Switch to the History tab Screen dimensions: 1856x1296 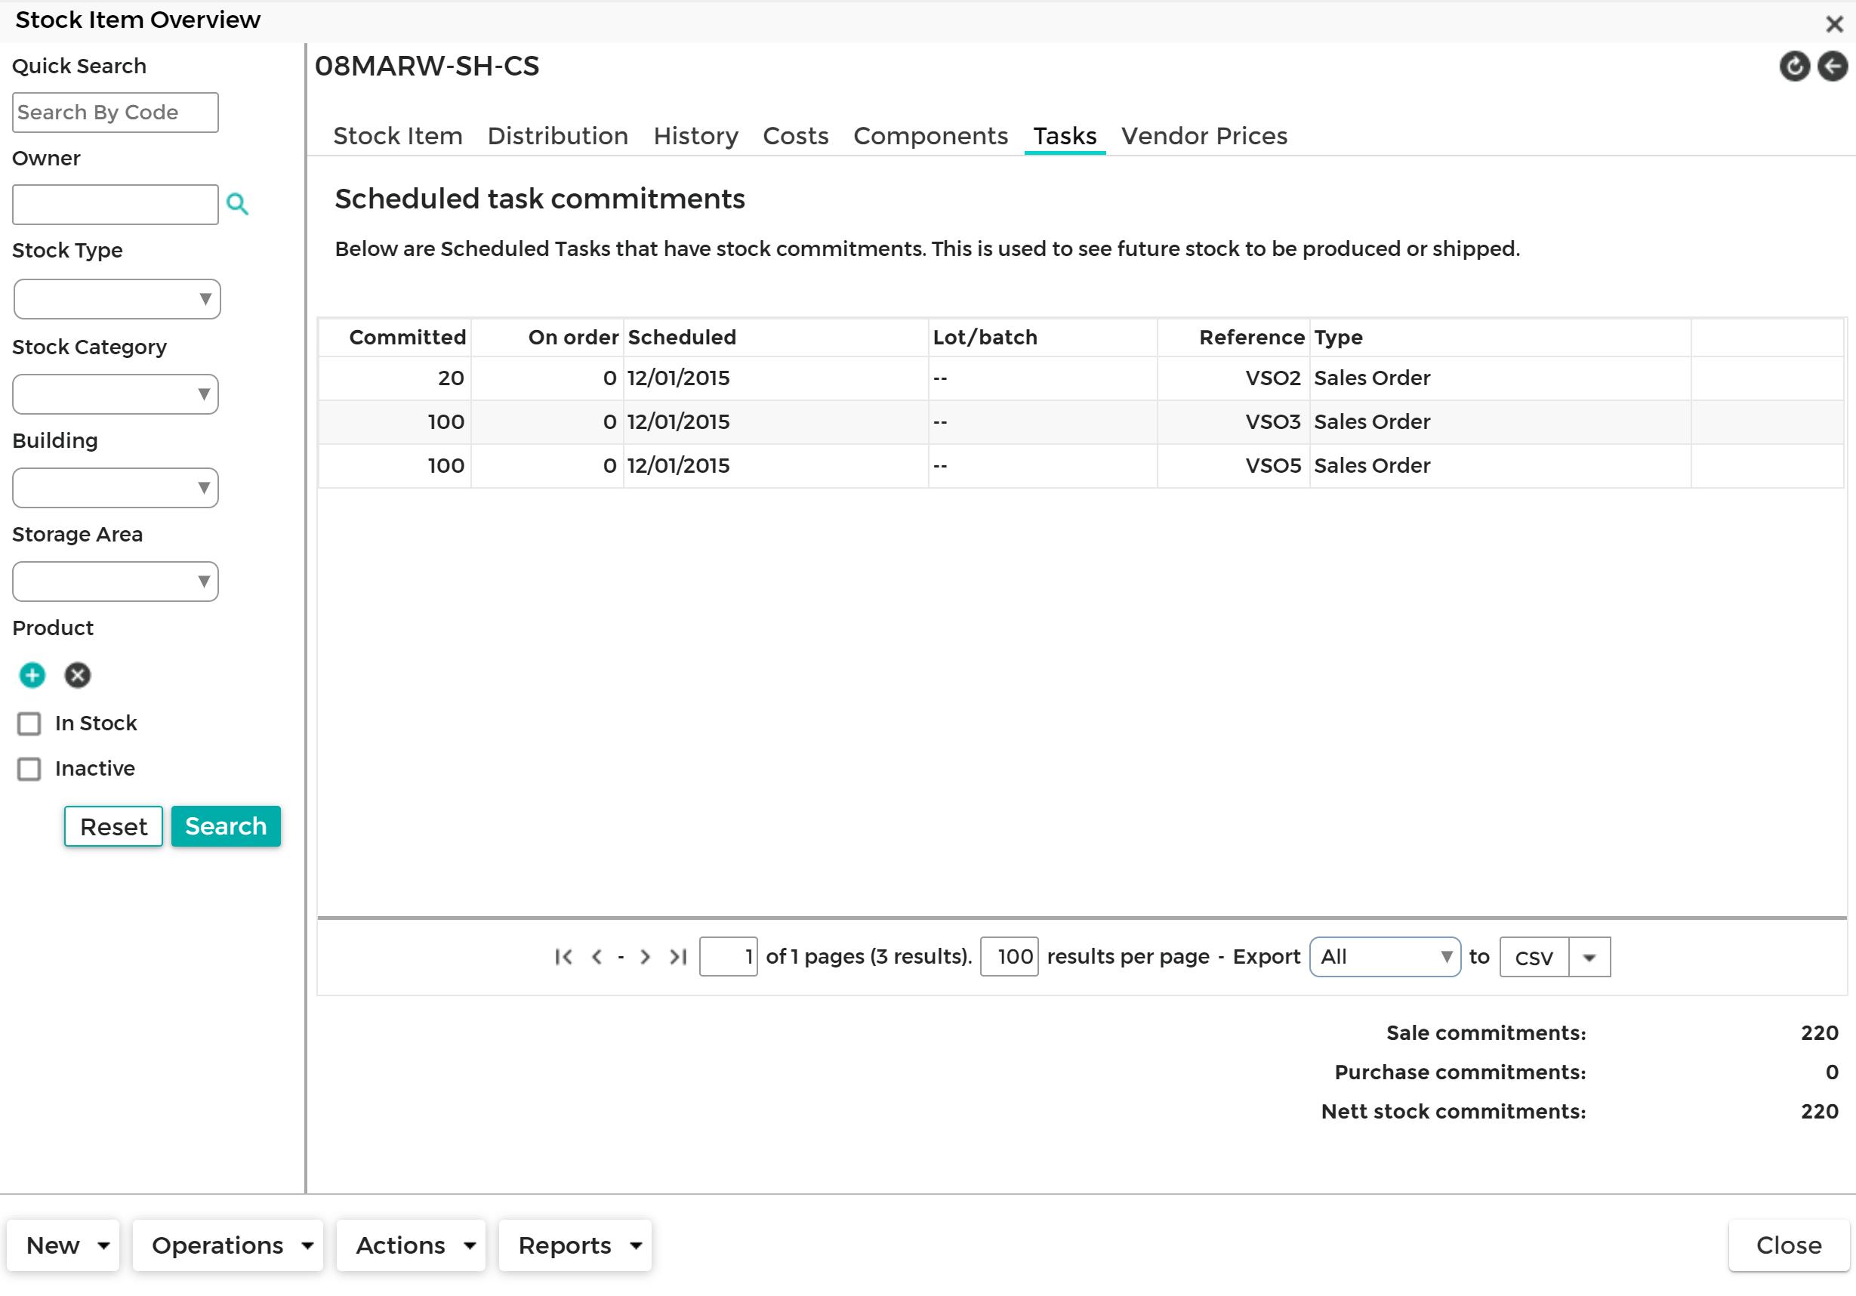696,136
